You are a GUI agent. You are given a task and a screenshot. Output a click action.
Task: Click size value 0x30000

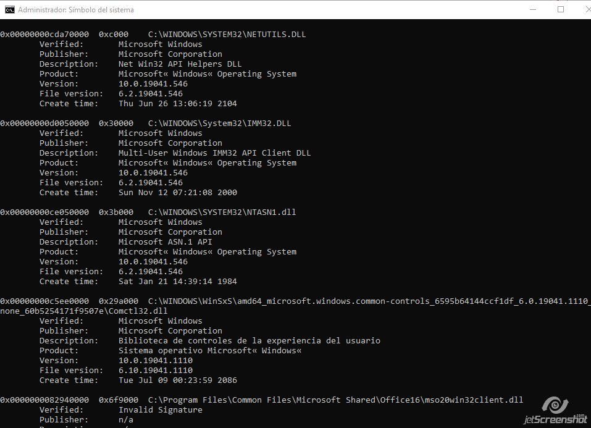coord(115,124)
